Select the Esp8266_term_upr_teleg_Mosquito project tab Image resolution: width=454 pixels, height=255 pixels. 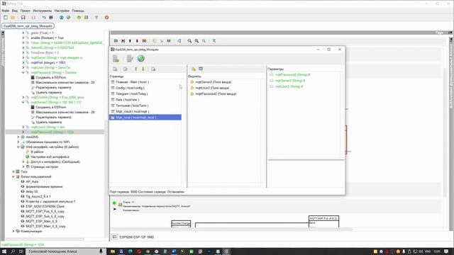28,26
